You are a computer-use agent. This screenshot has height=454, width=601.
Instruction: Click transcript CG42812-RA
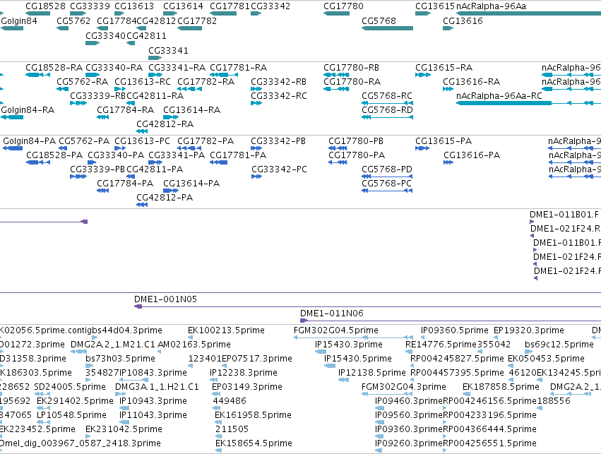tap(142, 131)
